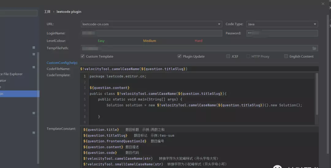Toggle the Plugin Update checkbox
The image size is (331, 168).
(179, 56)
